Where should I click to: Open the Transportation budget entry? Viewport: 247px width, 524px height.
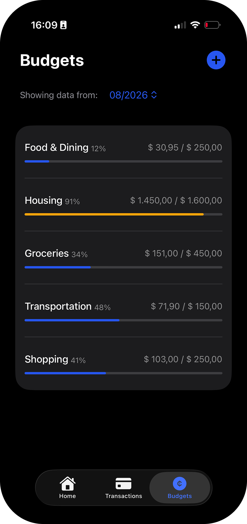pyautogui.click(x=123, y=311)
